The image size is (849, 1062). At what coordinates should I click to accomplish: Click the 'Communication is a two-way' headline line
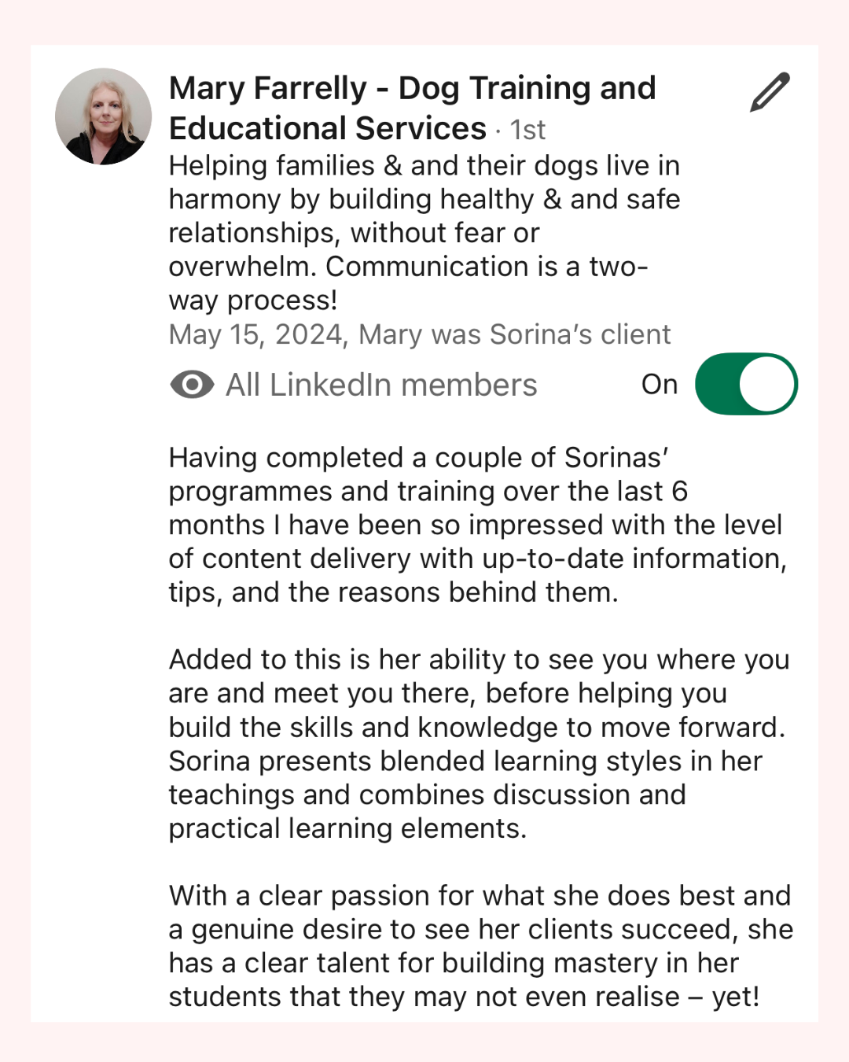(486, 267)
